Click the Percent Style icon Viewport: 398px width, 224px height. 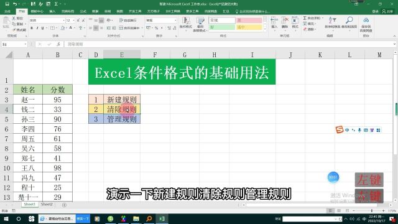click(156, 28)
